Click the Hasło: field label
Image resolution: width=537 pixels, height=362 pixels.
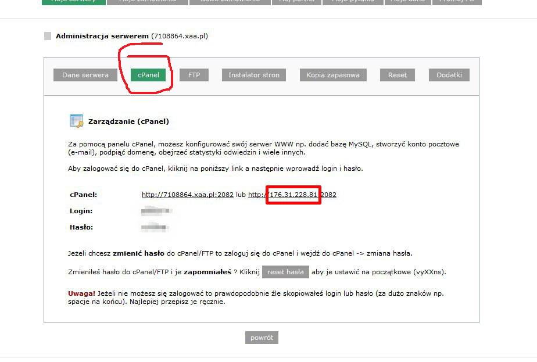click(81, 227)
